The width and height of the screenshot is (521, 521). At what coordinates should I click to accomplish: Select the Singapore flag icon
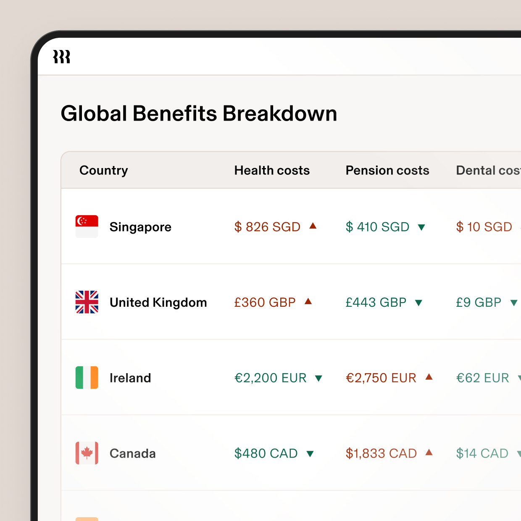87,226
